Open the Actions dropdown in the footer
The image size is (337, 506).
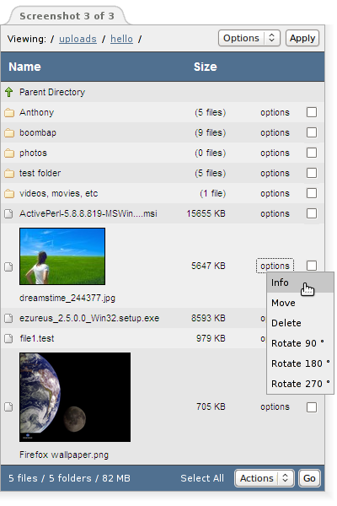pyautogui.click(x=265, y=478)
